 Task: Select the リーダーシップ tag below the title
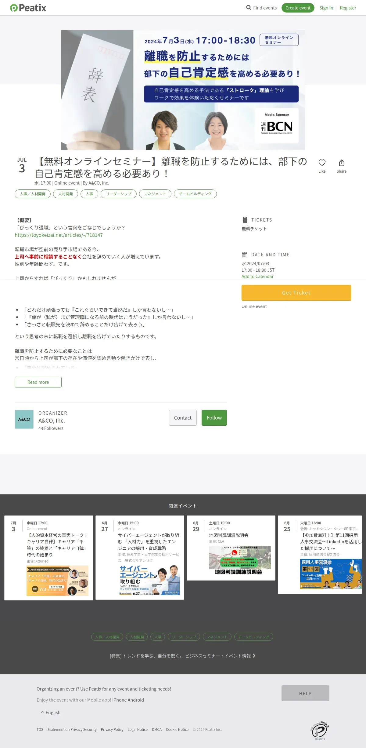(119, 194)
